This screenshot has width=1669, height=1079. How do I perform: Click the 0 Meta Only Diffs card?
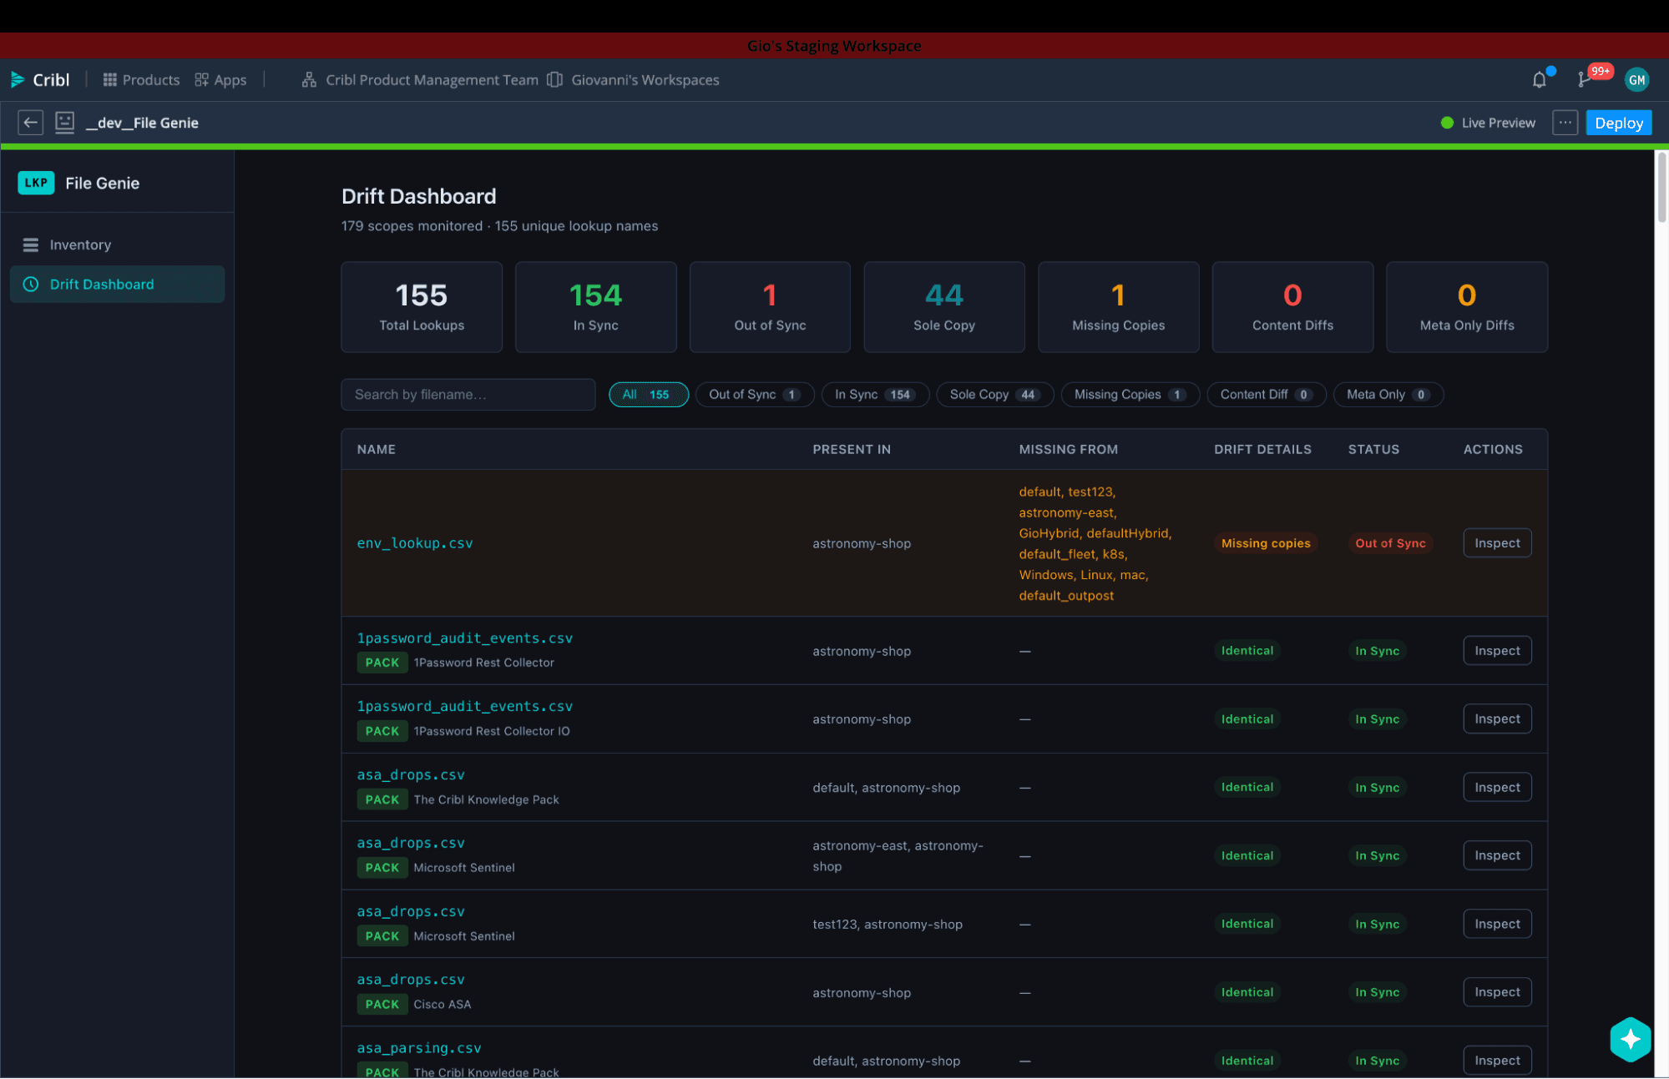[x=1467, y=307]
